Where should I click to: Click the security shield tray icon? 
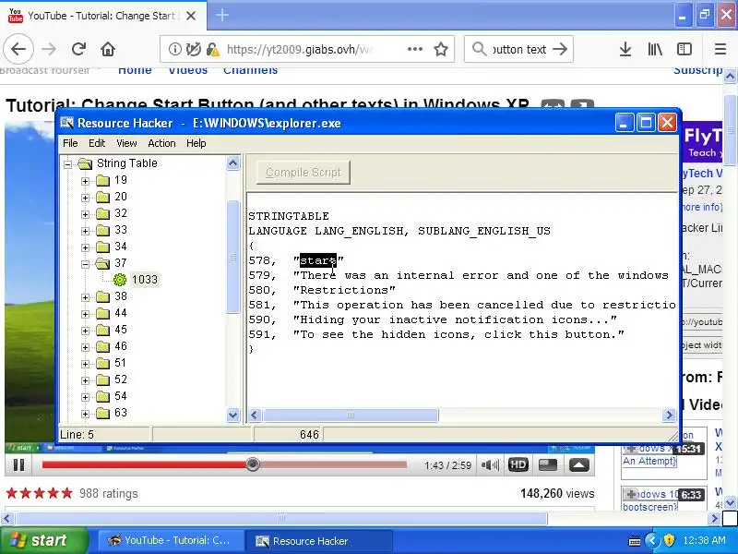coord(669,540)
